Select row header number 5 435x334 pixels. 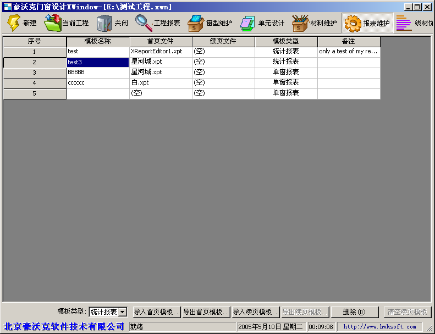point(35,94)
